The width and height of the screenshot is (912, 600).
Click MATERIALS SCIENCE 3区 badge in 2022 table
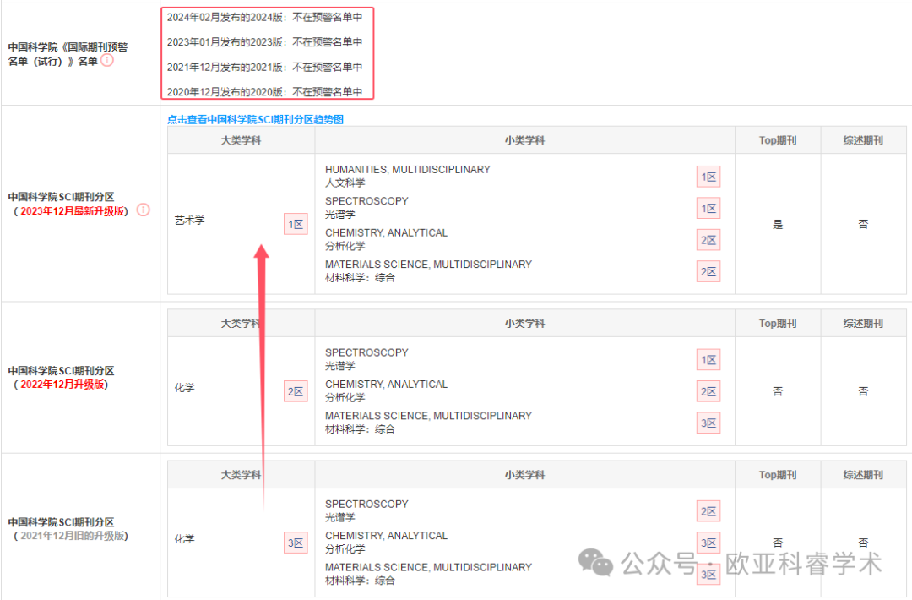708,423
